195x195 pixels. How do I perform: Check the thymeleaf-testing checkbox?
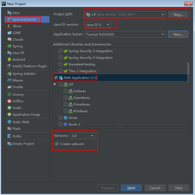61,64
